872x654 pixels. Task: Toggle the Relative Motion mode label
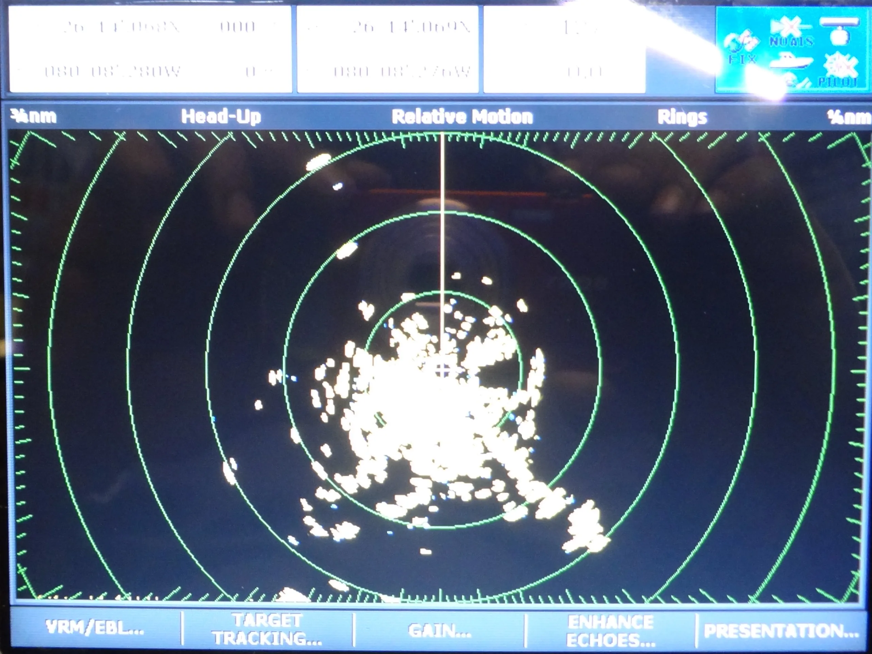[x=462, y=117]
